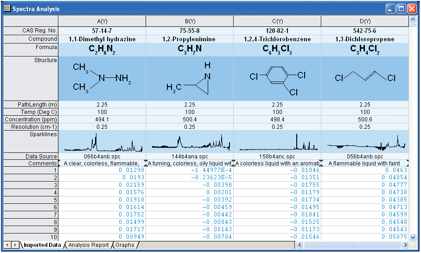The width and height of the screenshot is (421, 253).
Task: Click data cell 0.00201
Action: click(190, 192)
